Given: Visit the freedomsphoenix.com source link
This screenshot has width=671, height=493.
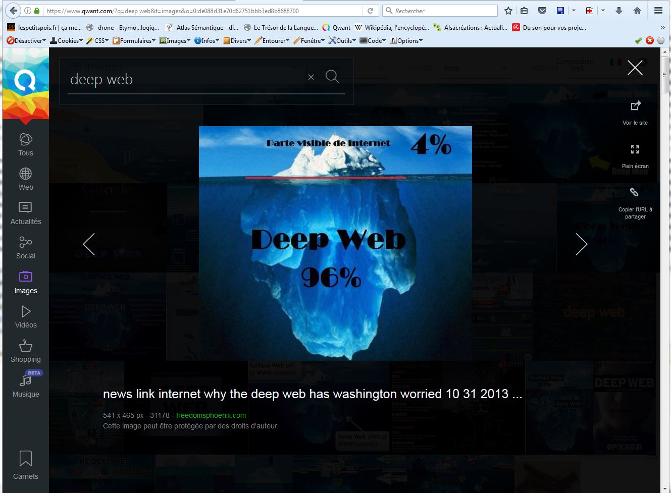Looking at the screenshot, I should (211, 415).
